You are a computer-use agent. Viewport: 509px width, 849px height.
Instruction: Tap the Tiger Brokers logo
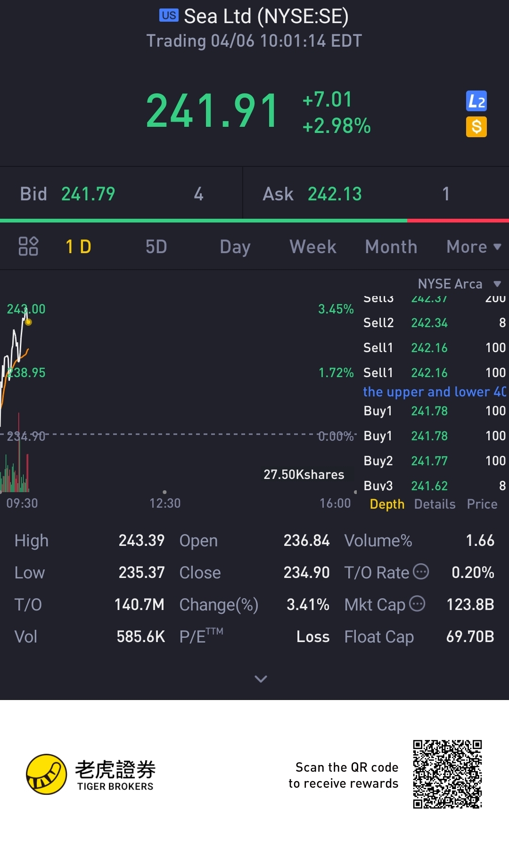pyautogui.click(x=46, y=774)
